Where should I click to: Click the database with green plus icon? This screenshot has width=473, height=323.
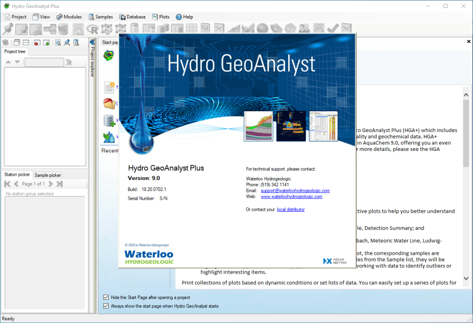[109, 121]
